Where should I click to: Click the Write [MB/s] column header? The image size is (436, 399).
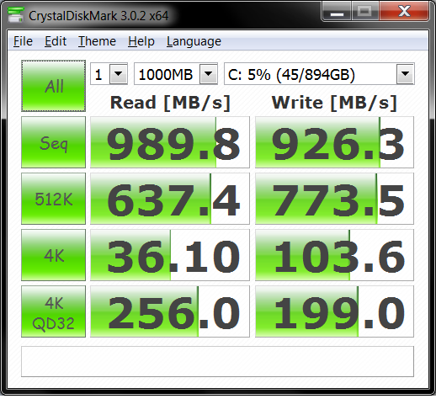334,103
